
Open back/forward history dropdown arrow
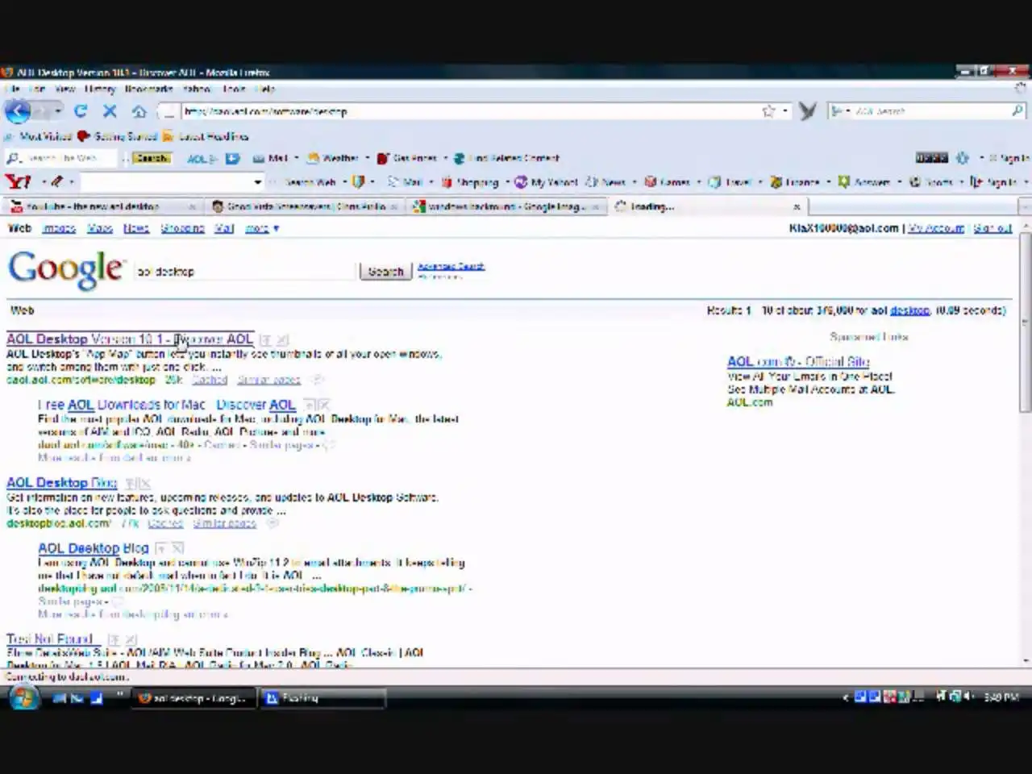pos(58,111)
